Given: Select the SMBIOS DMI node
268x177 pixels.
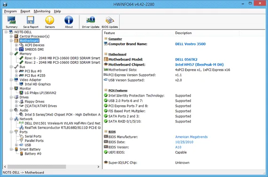Looking at the screenshot, I should (34, 49).
